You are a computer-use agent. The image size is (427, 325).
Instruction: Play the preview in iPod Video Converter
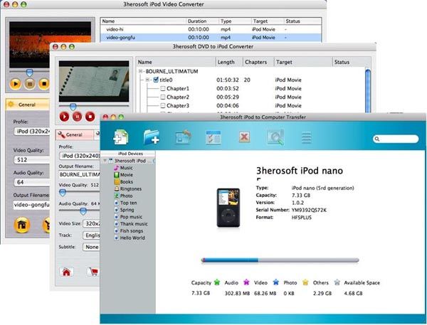click(16, 84)
